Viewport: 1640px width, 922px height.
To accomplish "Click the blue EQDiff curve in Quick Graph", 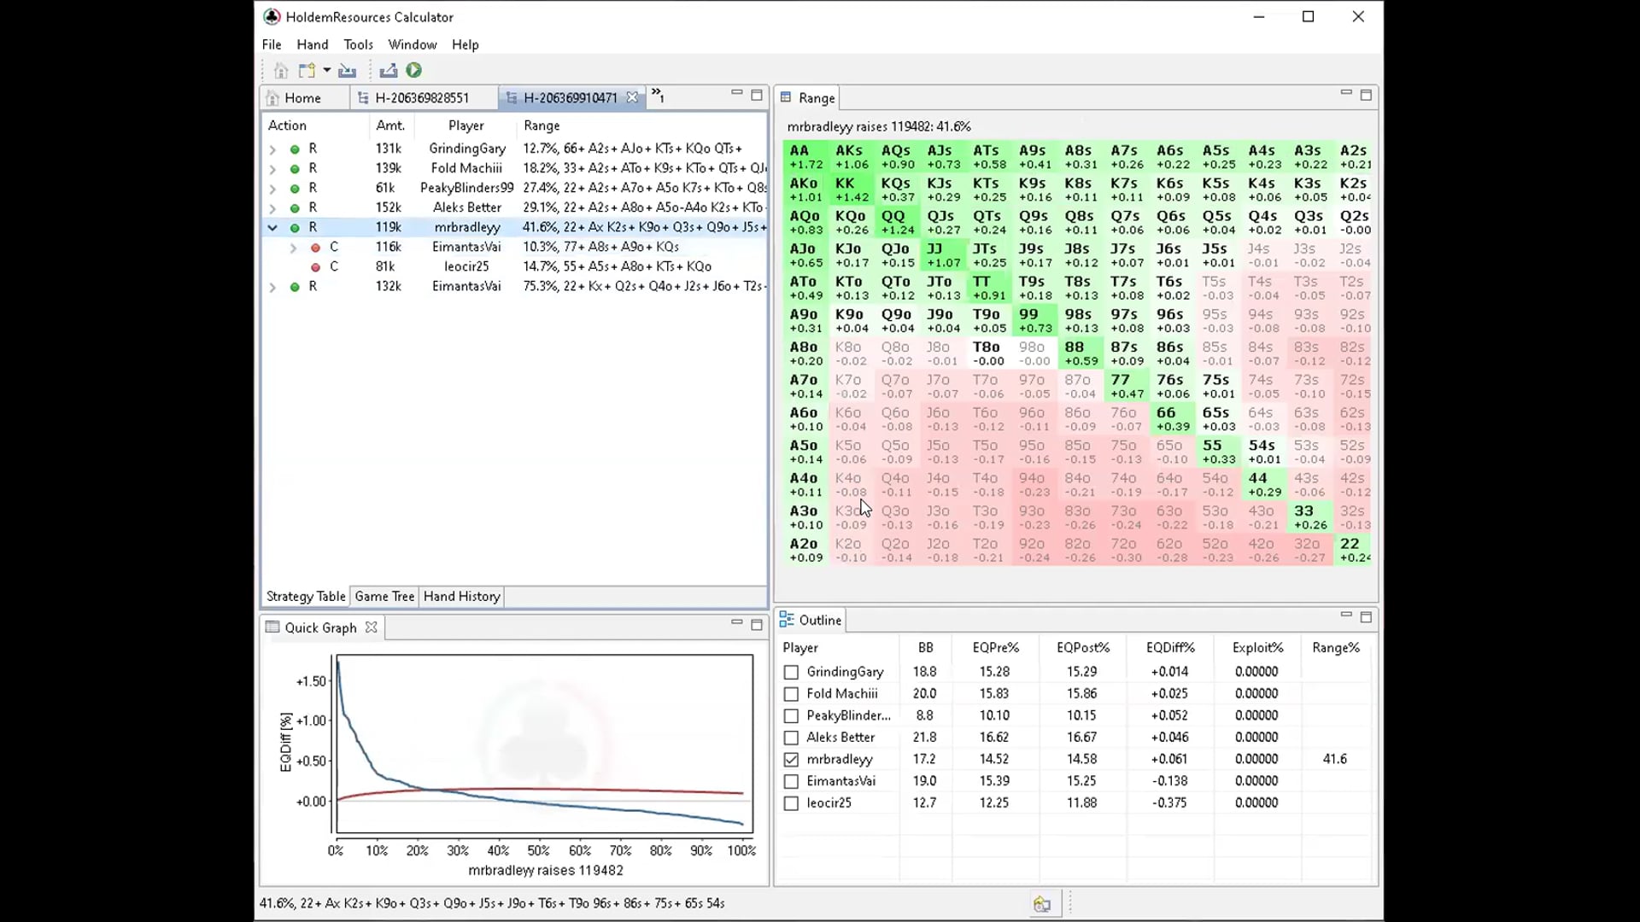I will [x=379, y=774].
